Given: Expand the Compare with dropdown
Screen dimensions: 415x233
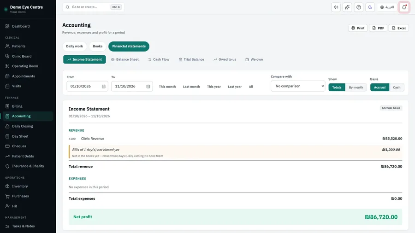Looking at the screenshot, I should coord(298,86).
